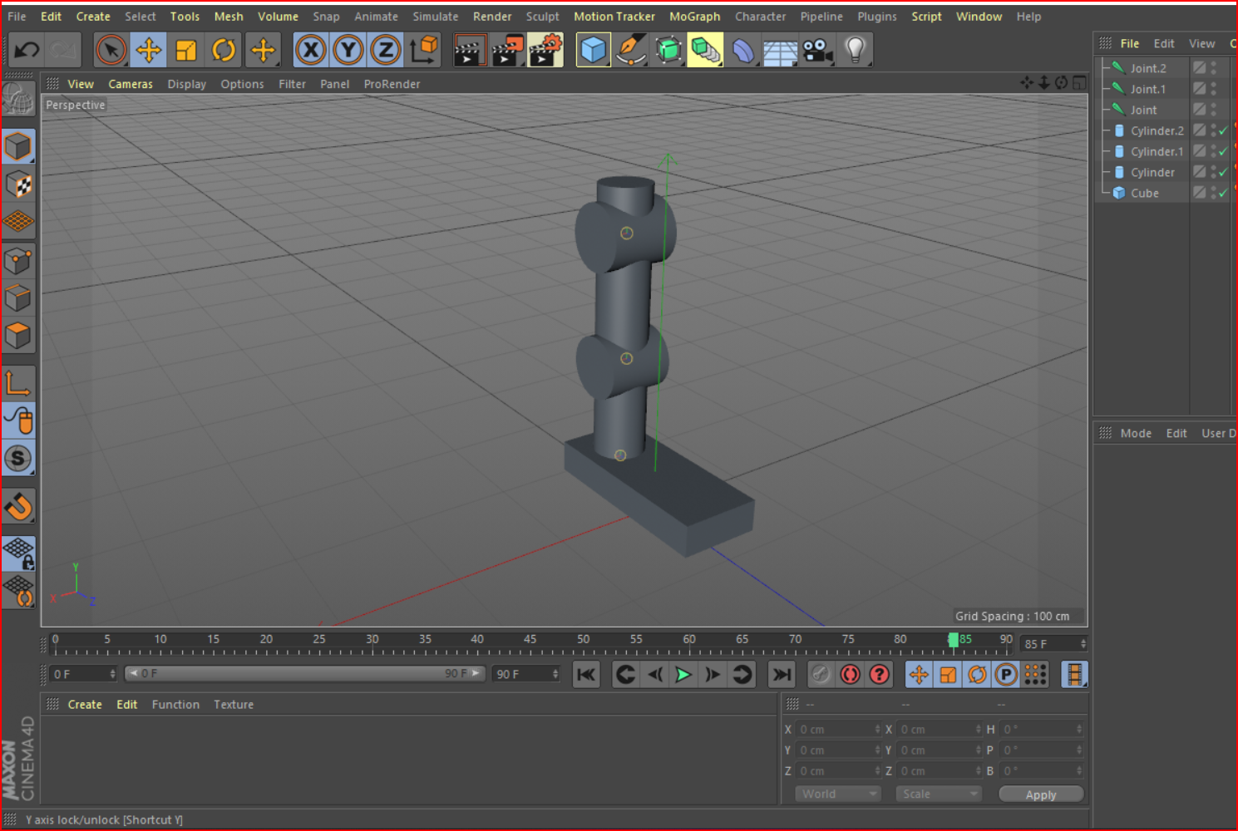1238x831 pixels.
Task: Open Render Settings
Action: 545,50
